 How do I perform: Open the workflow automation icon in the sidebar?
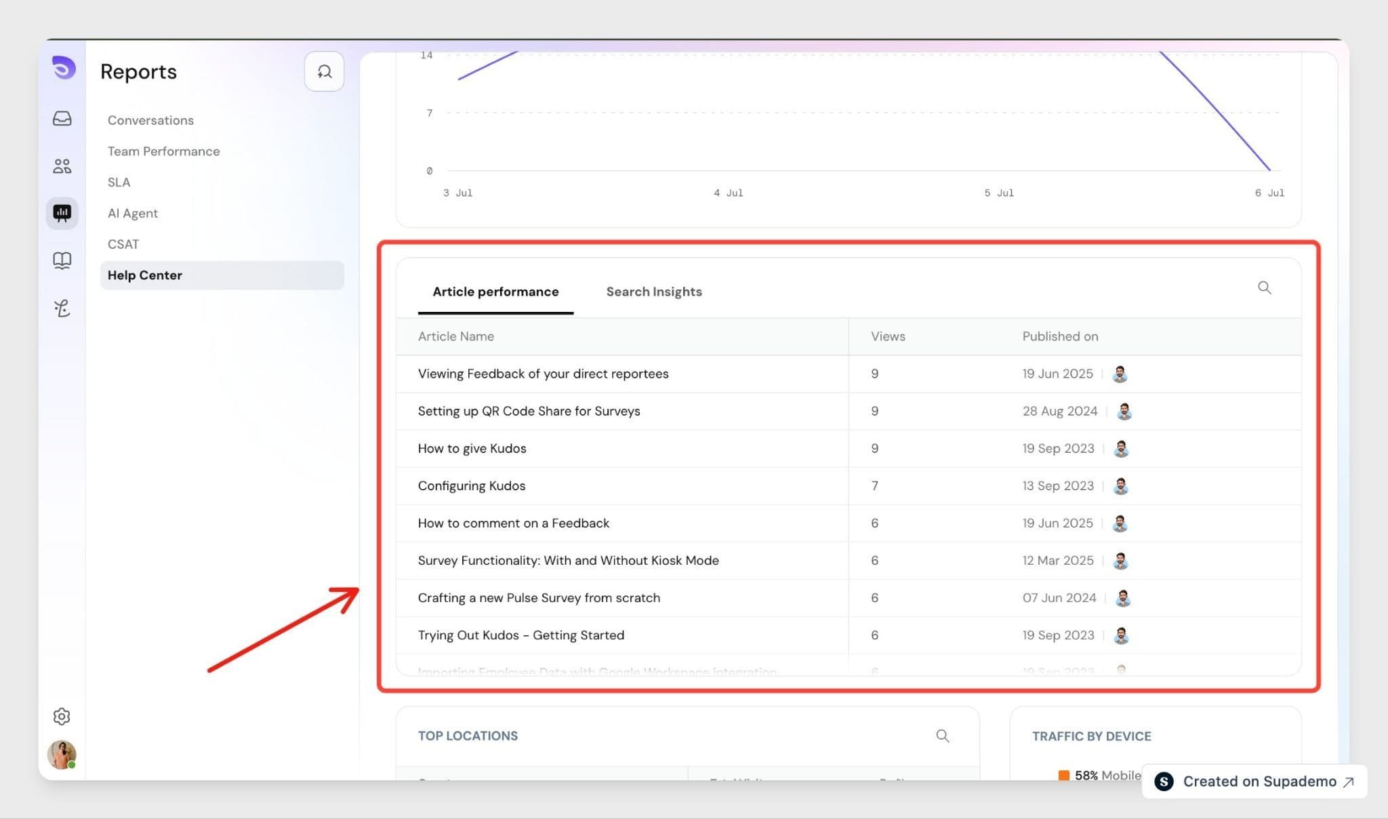pyautogui.click(x=62, y=308)
